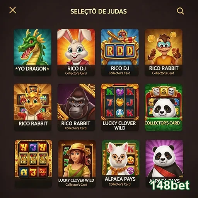
Task: Launch the golden rabbit Rico Rabbit game
Action: (32, 107)
